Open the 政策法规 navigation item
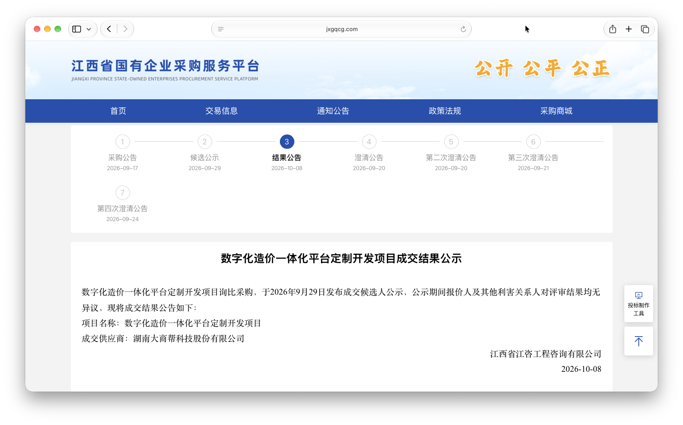 (445, 111)
